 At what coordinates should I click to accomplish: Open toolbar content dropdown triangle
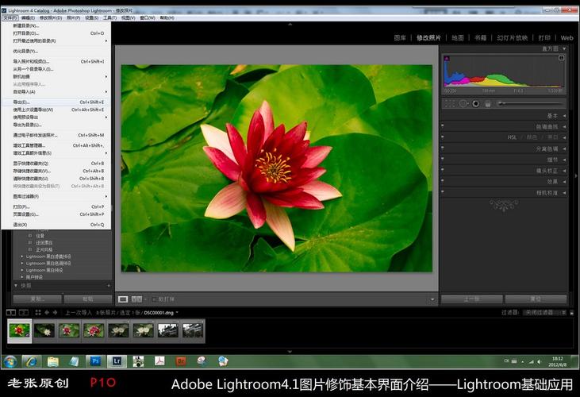click(x=432, y=299)
